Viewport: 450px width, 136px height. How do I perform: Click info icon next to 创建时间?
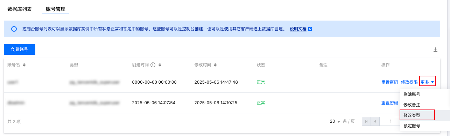tap(153, 65)
